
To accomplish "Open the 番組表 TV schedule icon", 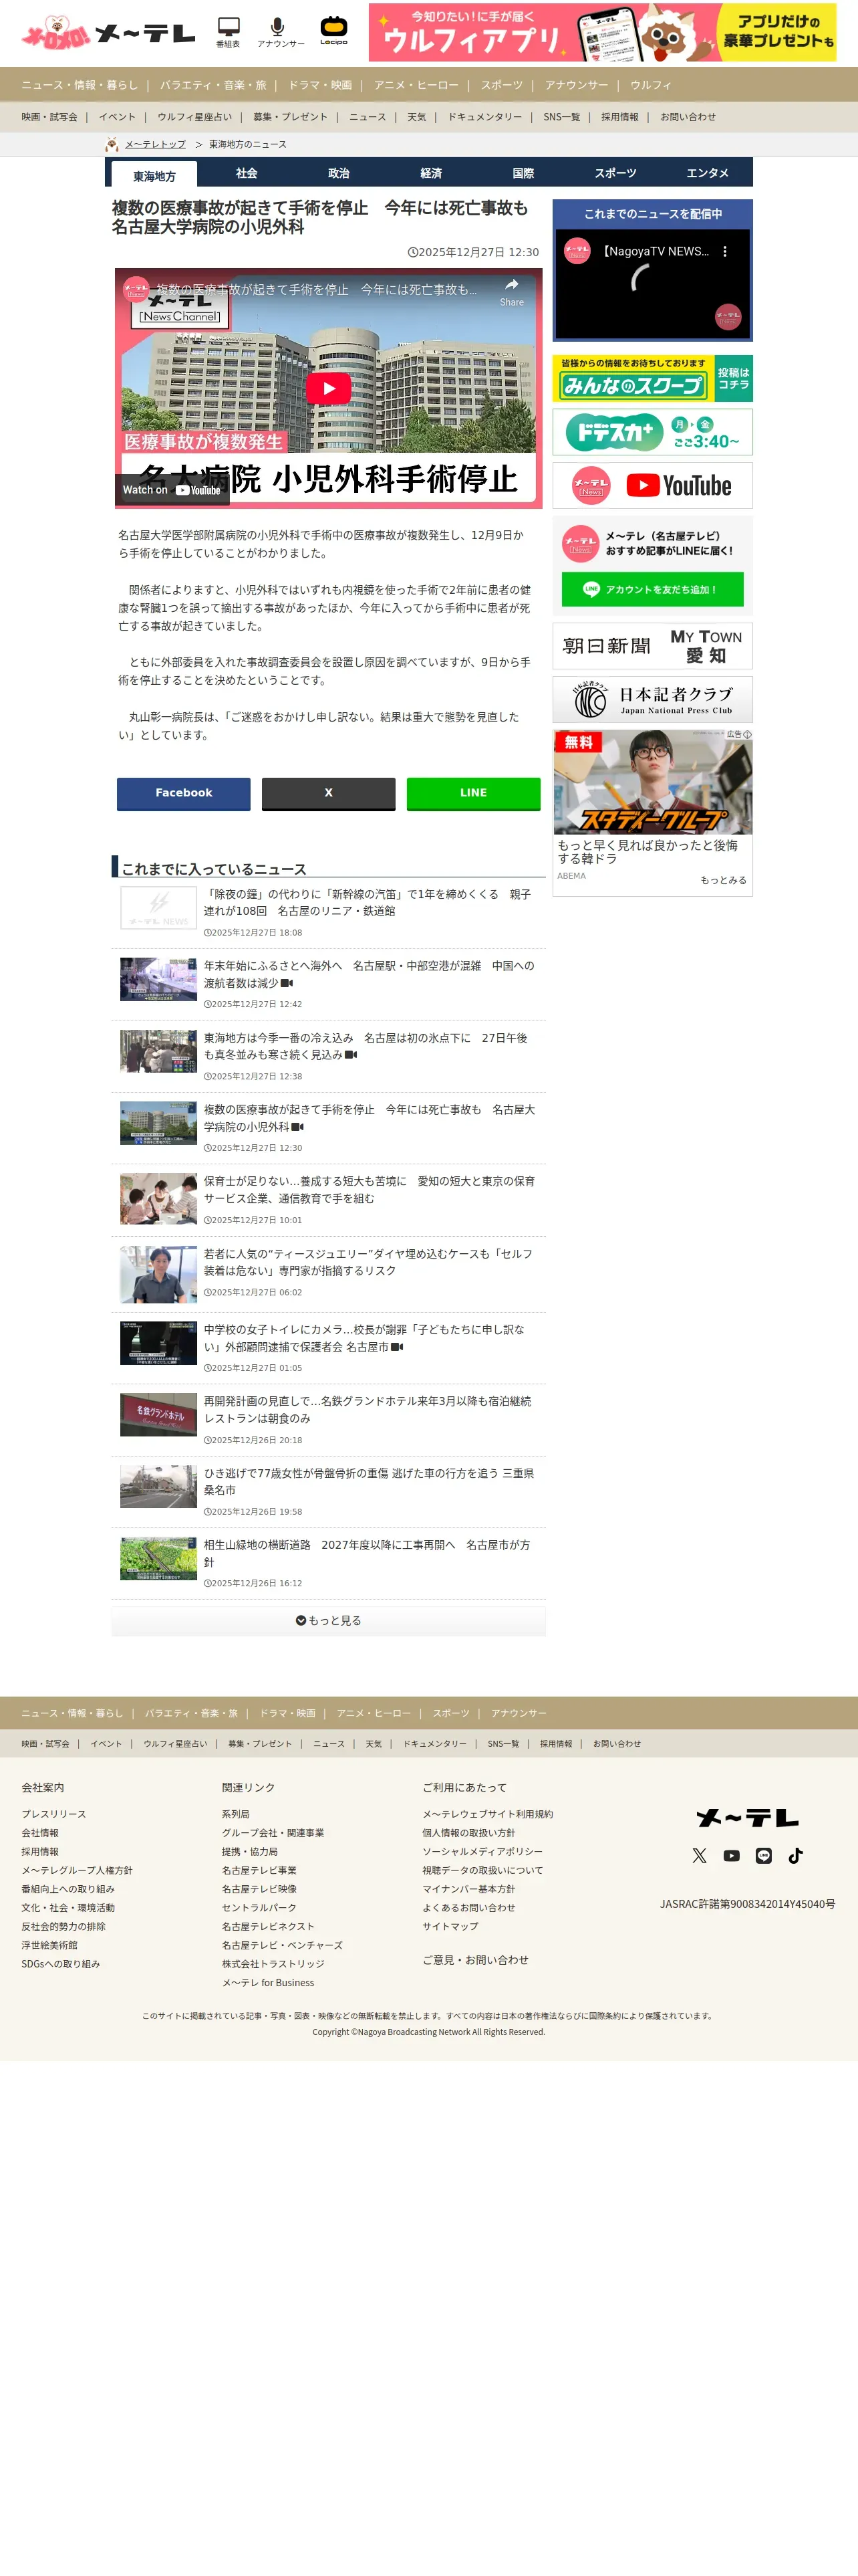I will pyautogui.click(x=228, y=32).
